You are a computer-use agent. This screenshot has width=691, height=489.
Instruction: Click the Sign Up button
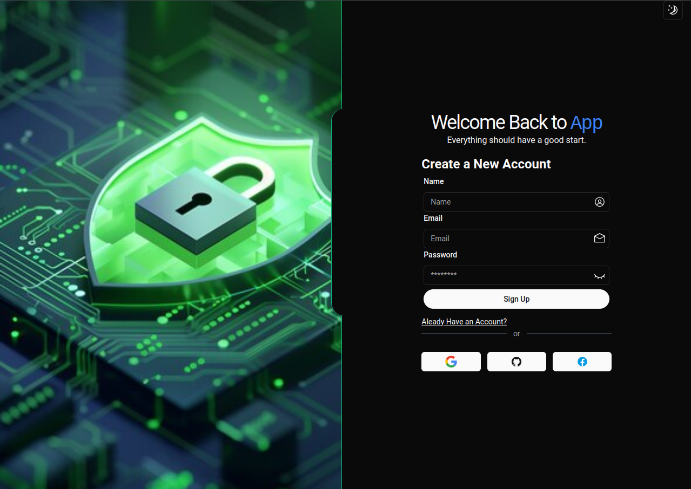[x=516, y=299]
